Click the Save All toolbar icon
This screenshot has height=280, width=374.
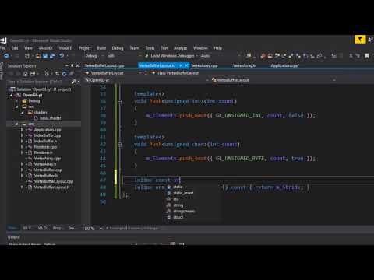pos(52,56)
